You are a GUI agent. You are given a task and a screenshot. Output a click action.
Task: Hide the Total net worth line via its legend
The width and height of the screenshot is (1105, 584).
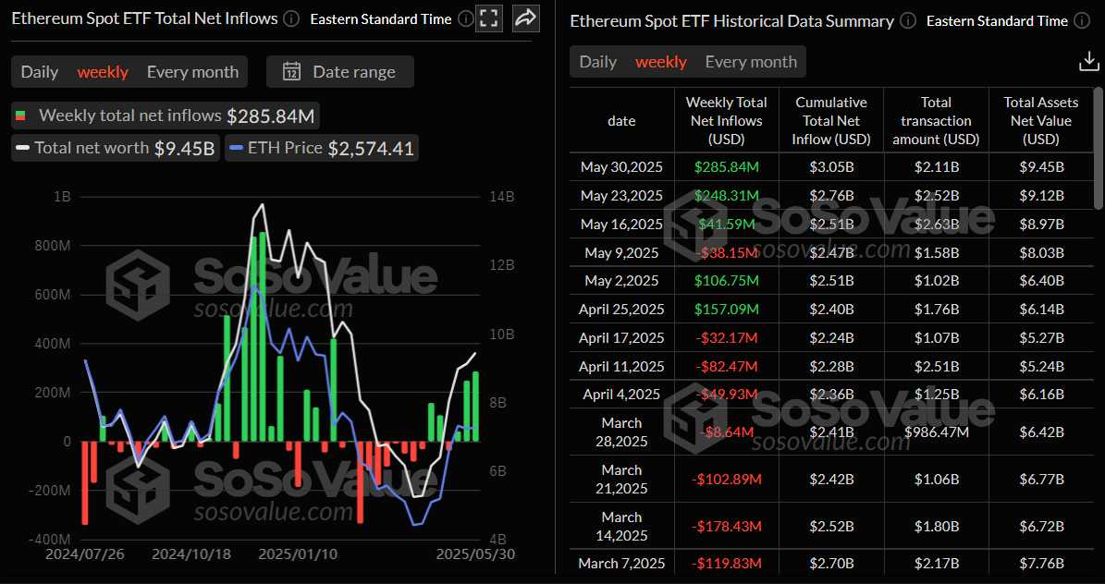[x=115, y=148]
